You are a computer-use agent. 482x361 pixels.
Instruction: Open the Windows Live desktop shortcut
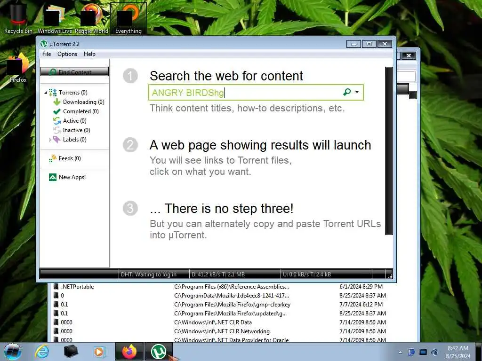pos(55,18)
